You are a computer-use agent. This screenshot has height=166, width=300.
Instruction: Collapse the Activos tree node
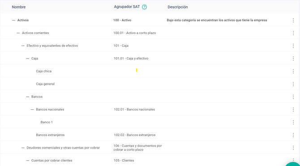pos(13,20)
